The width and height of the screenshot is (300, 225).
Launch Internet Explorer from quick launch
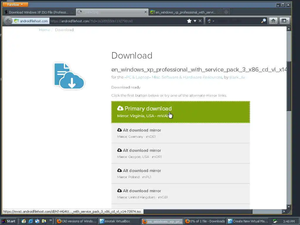(30, 221)
